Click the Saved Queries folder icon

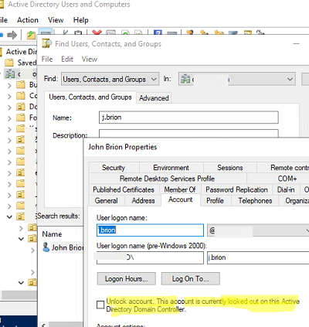click(9, 63)
